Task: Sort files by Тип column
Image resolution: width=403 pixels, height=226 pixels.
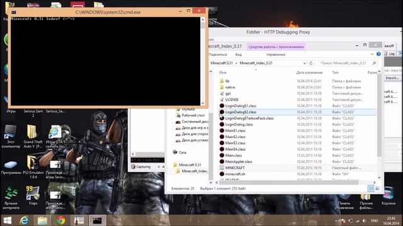Action: click(x=335, y=73)
